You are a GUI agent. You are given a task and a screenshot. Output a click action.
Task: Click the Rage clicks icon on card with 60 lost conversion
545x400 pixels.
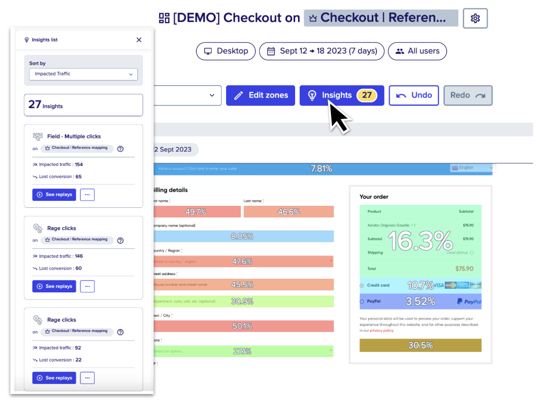(38, 228)
